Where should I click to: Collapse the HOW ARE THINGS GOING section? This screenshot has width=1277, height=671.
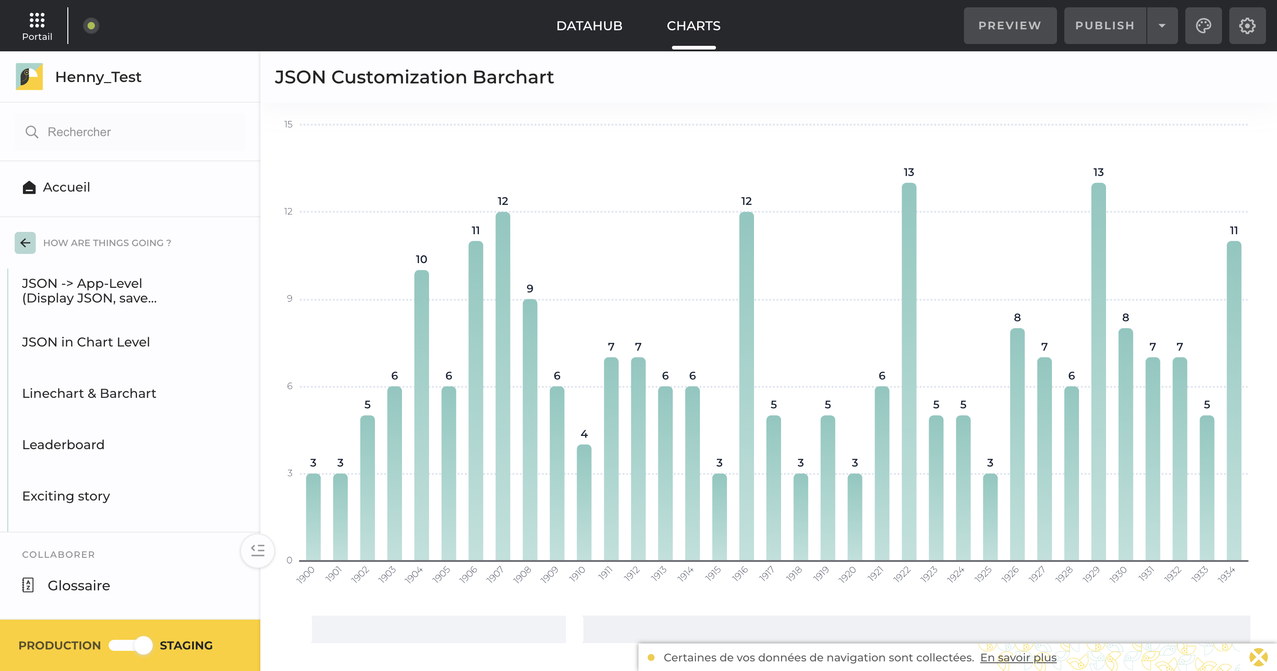[25, 243]
